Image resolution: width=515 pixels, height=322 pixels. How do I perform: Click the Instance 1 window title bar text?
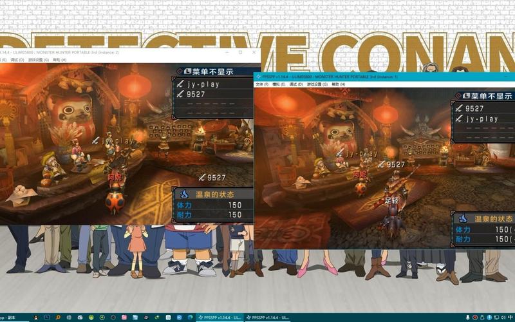point(330,77)
